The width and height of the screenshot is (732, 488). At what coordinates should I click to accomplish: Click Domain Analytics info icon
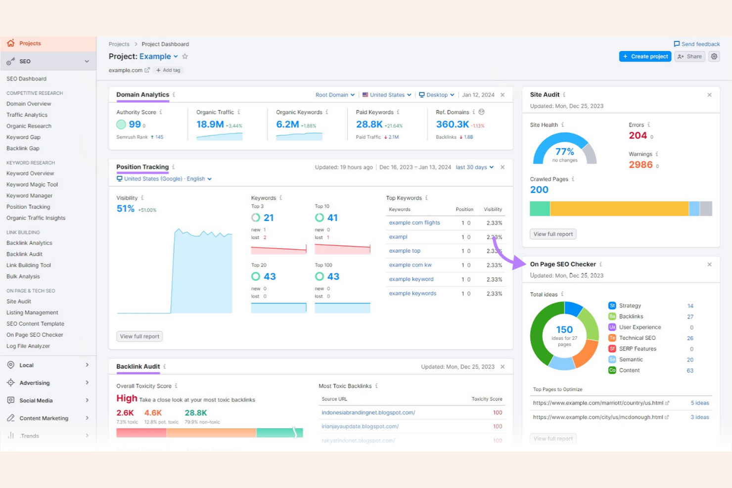click(x=174, y=94)
